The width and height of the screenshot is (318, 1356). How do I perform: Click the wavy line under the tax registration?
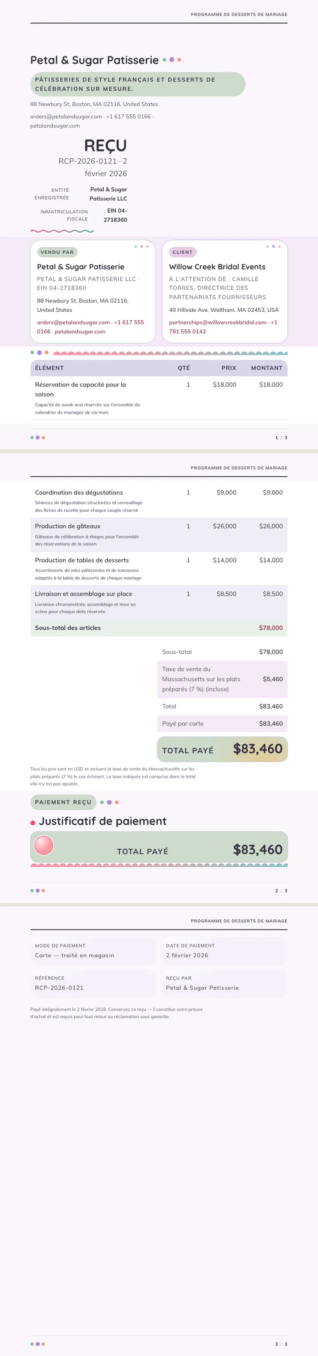pyautogui.click(x=62, y=230)
